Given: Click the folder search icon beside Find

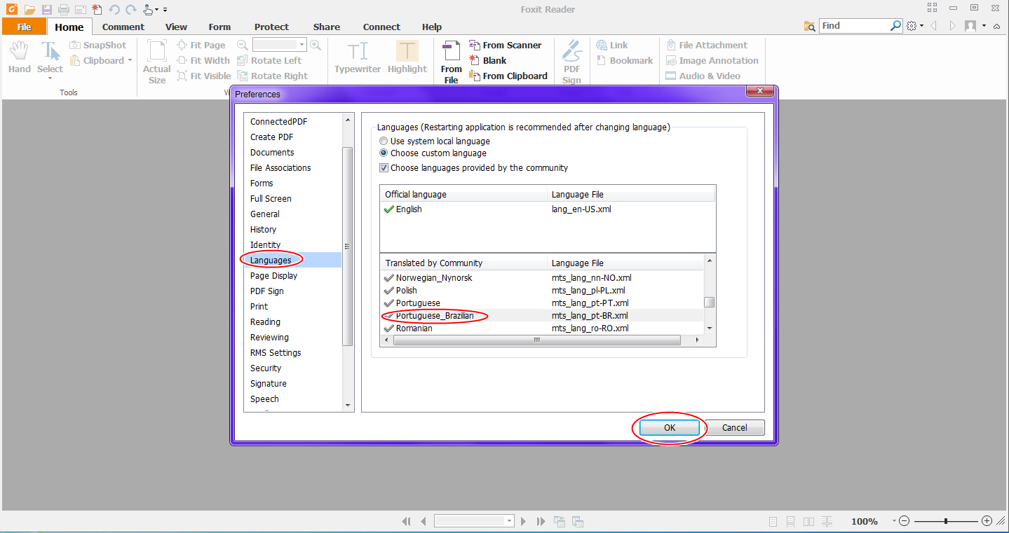Looking at the screenshot, I should tap(810, 26).
